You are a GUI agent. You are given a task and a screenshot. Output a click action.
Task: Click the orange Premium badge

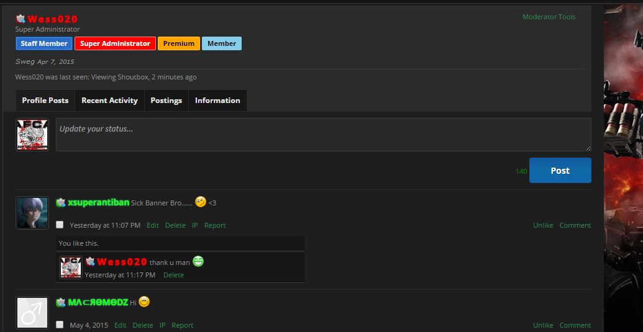click(x=179, y=43)
